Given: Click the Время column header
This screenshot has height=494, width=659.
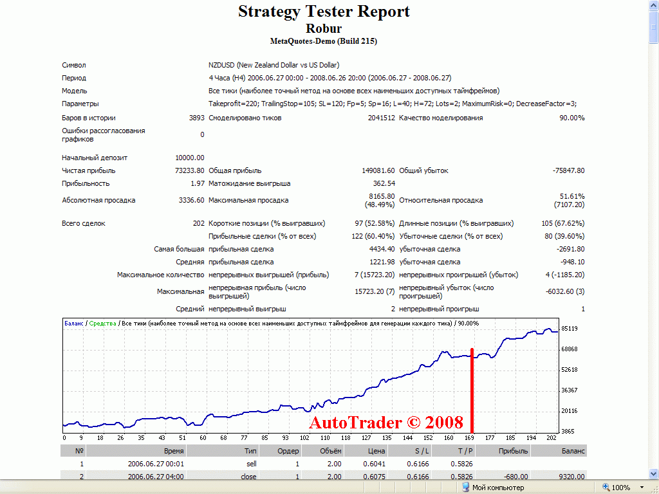Looking at the screenshot, I should tap(173, 451).
